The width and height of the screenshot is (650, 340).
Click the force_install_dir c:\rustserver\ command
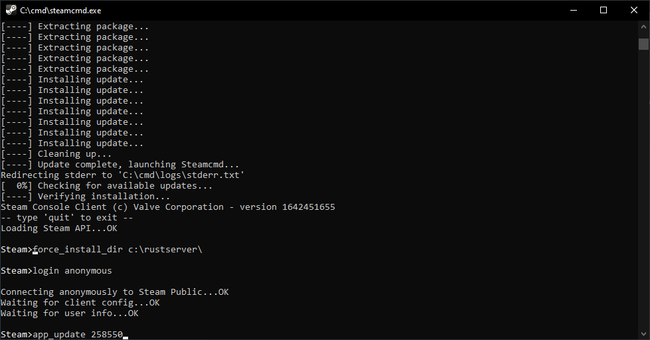coord(117,250)
